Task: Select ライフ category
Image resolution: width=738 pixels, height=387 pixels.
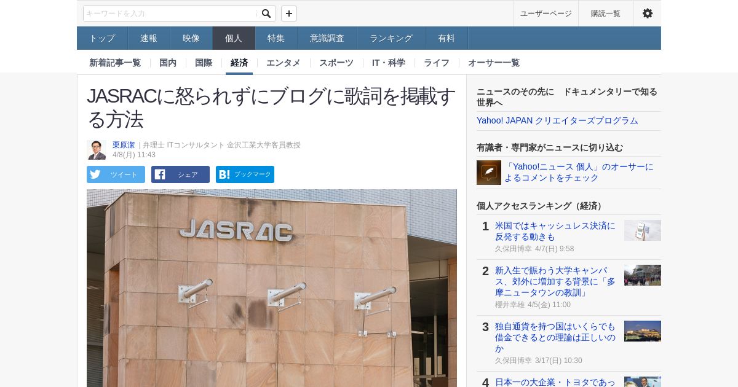Action: pos(437,63)
